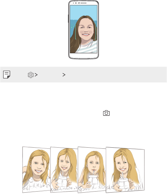167x194 pixels.
Task: Click the second chevron arrow in the note bar
Action: (x=64, y=75)
